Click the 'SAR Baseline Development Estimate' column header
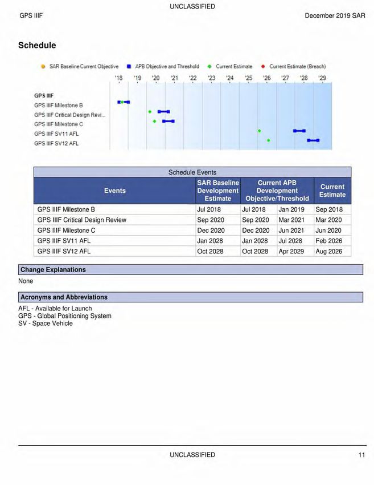The width and height of the screenshot is (374, 485). tap(218, 191)
